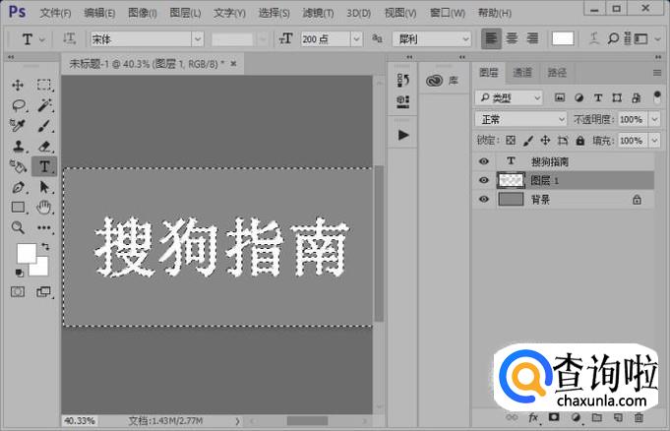Select the Paint Bucket tool

[18, 166]
